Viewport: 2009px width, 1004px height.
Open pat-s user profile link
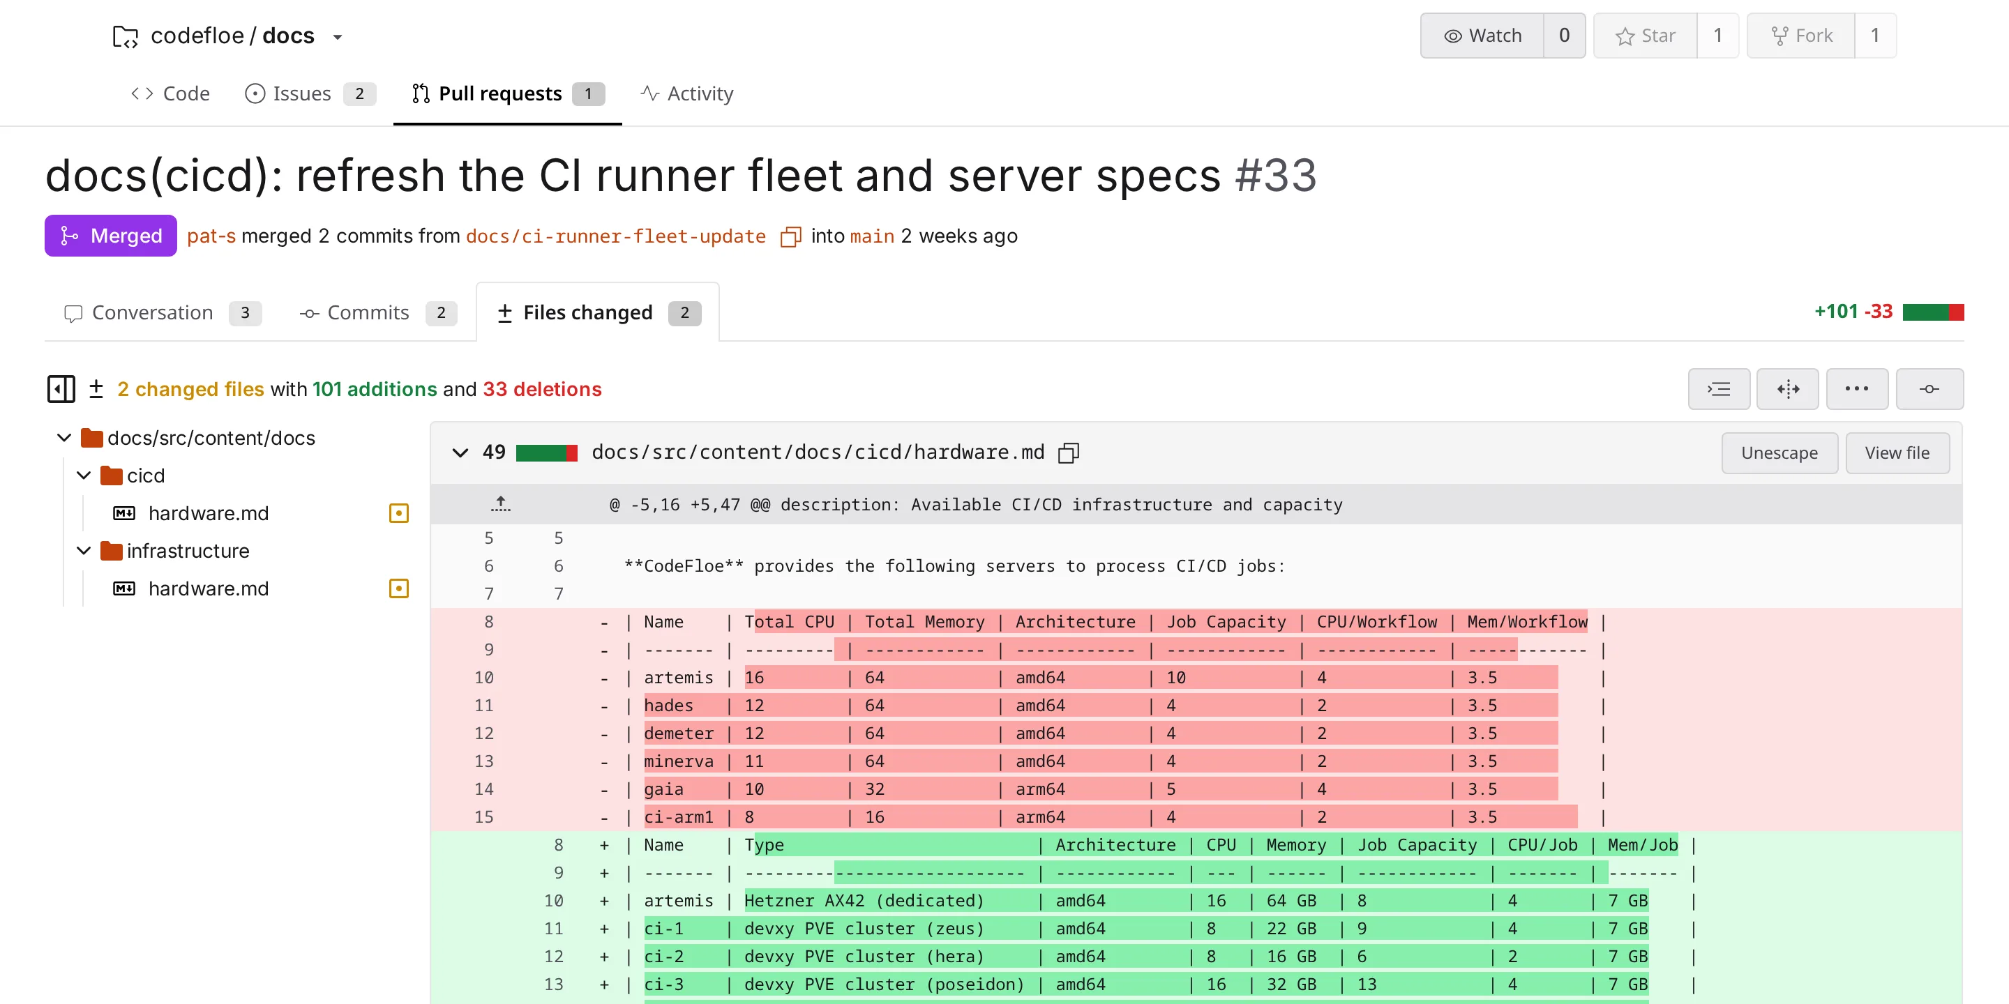click(x=211, y=236)
